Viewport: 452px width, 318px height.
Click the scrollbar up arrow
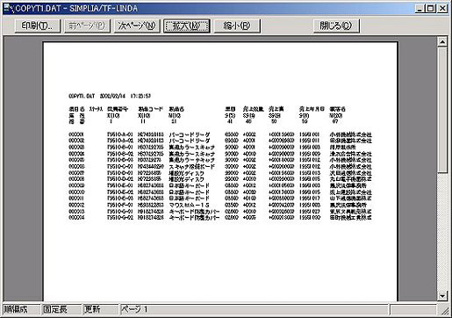pos(442,42)
